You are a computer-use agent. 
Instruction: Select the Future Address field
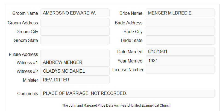(75, 54)
